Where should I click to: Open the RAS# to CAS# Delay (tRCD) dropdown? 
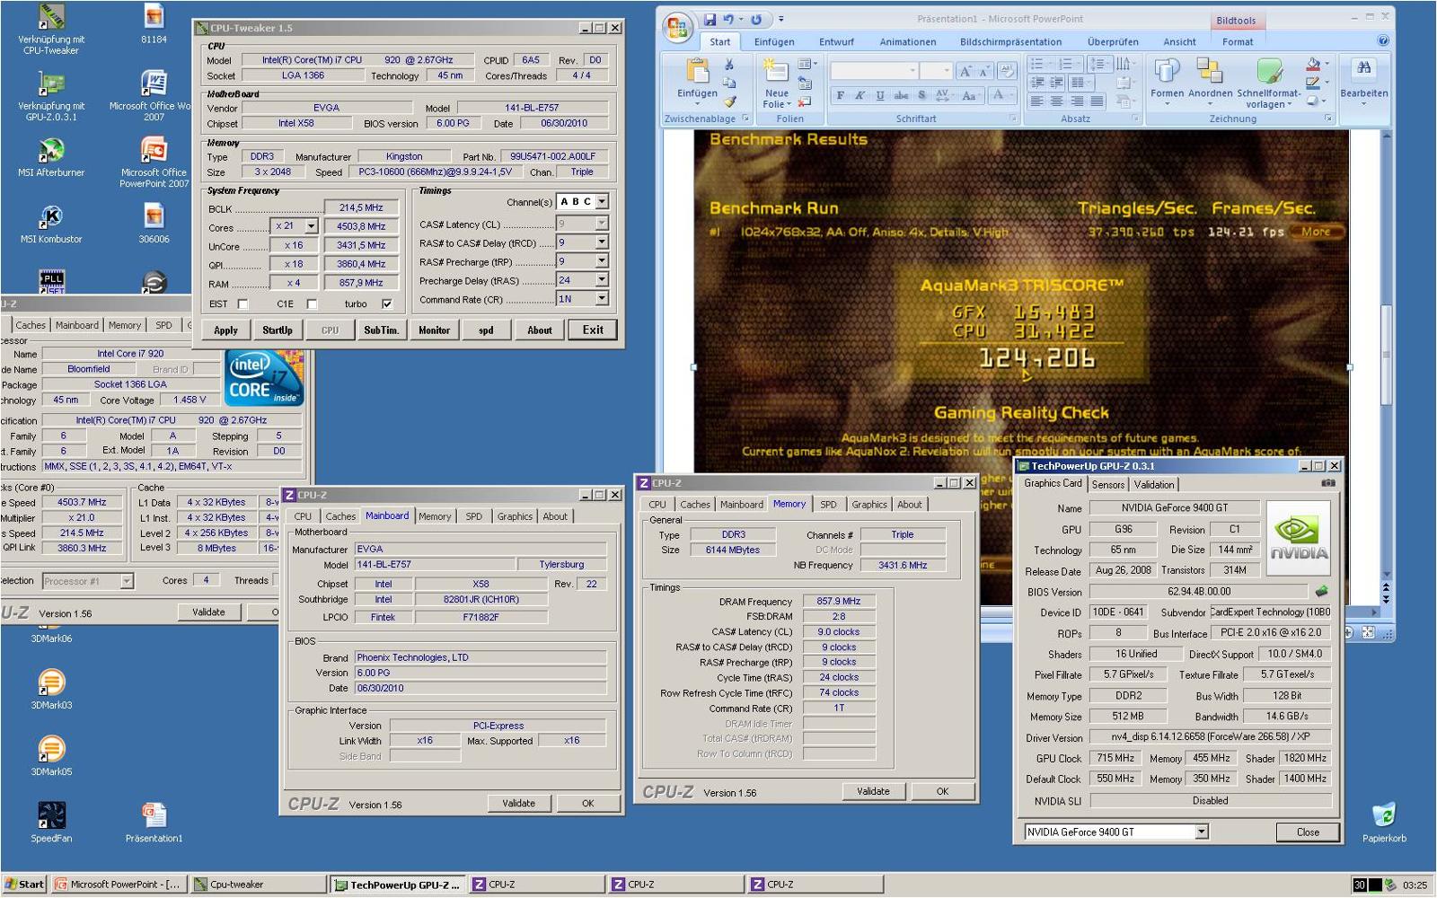602,242
